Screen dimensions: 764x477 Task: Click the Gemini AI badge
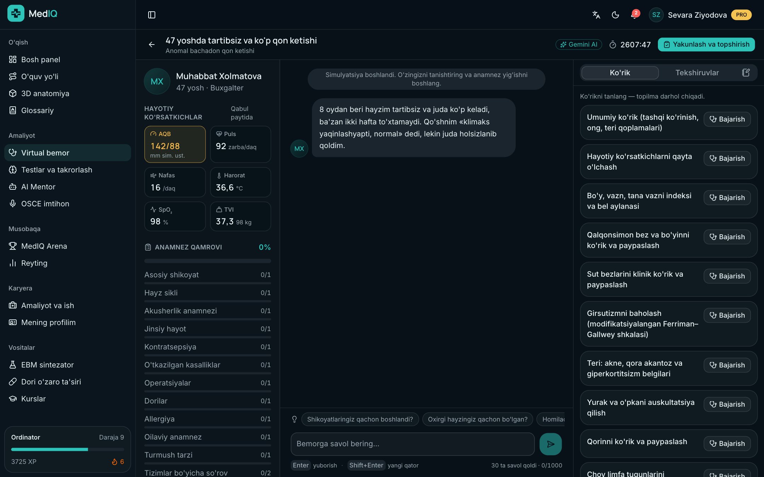point(579,45)
